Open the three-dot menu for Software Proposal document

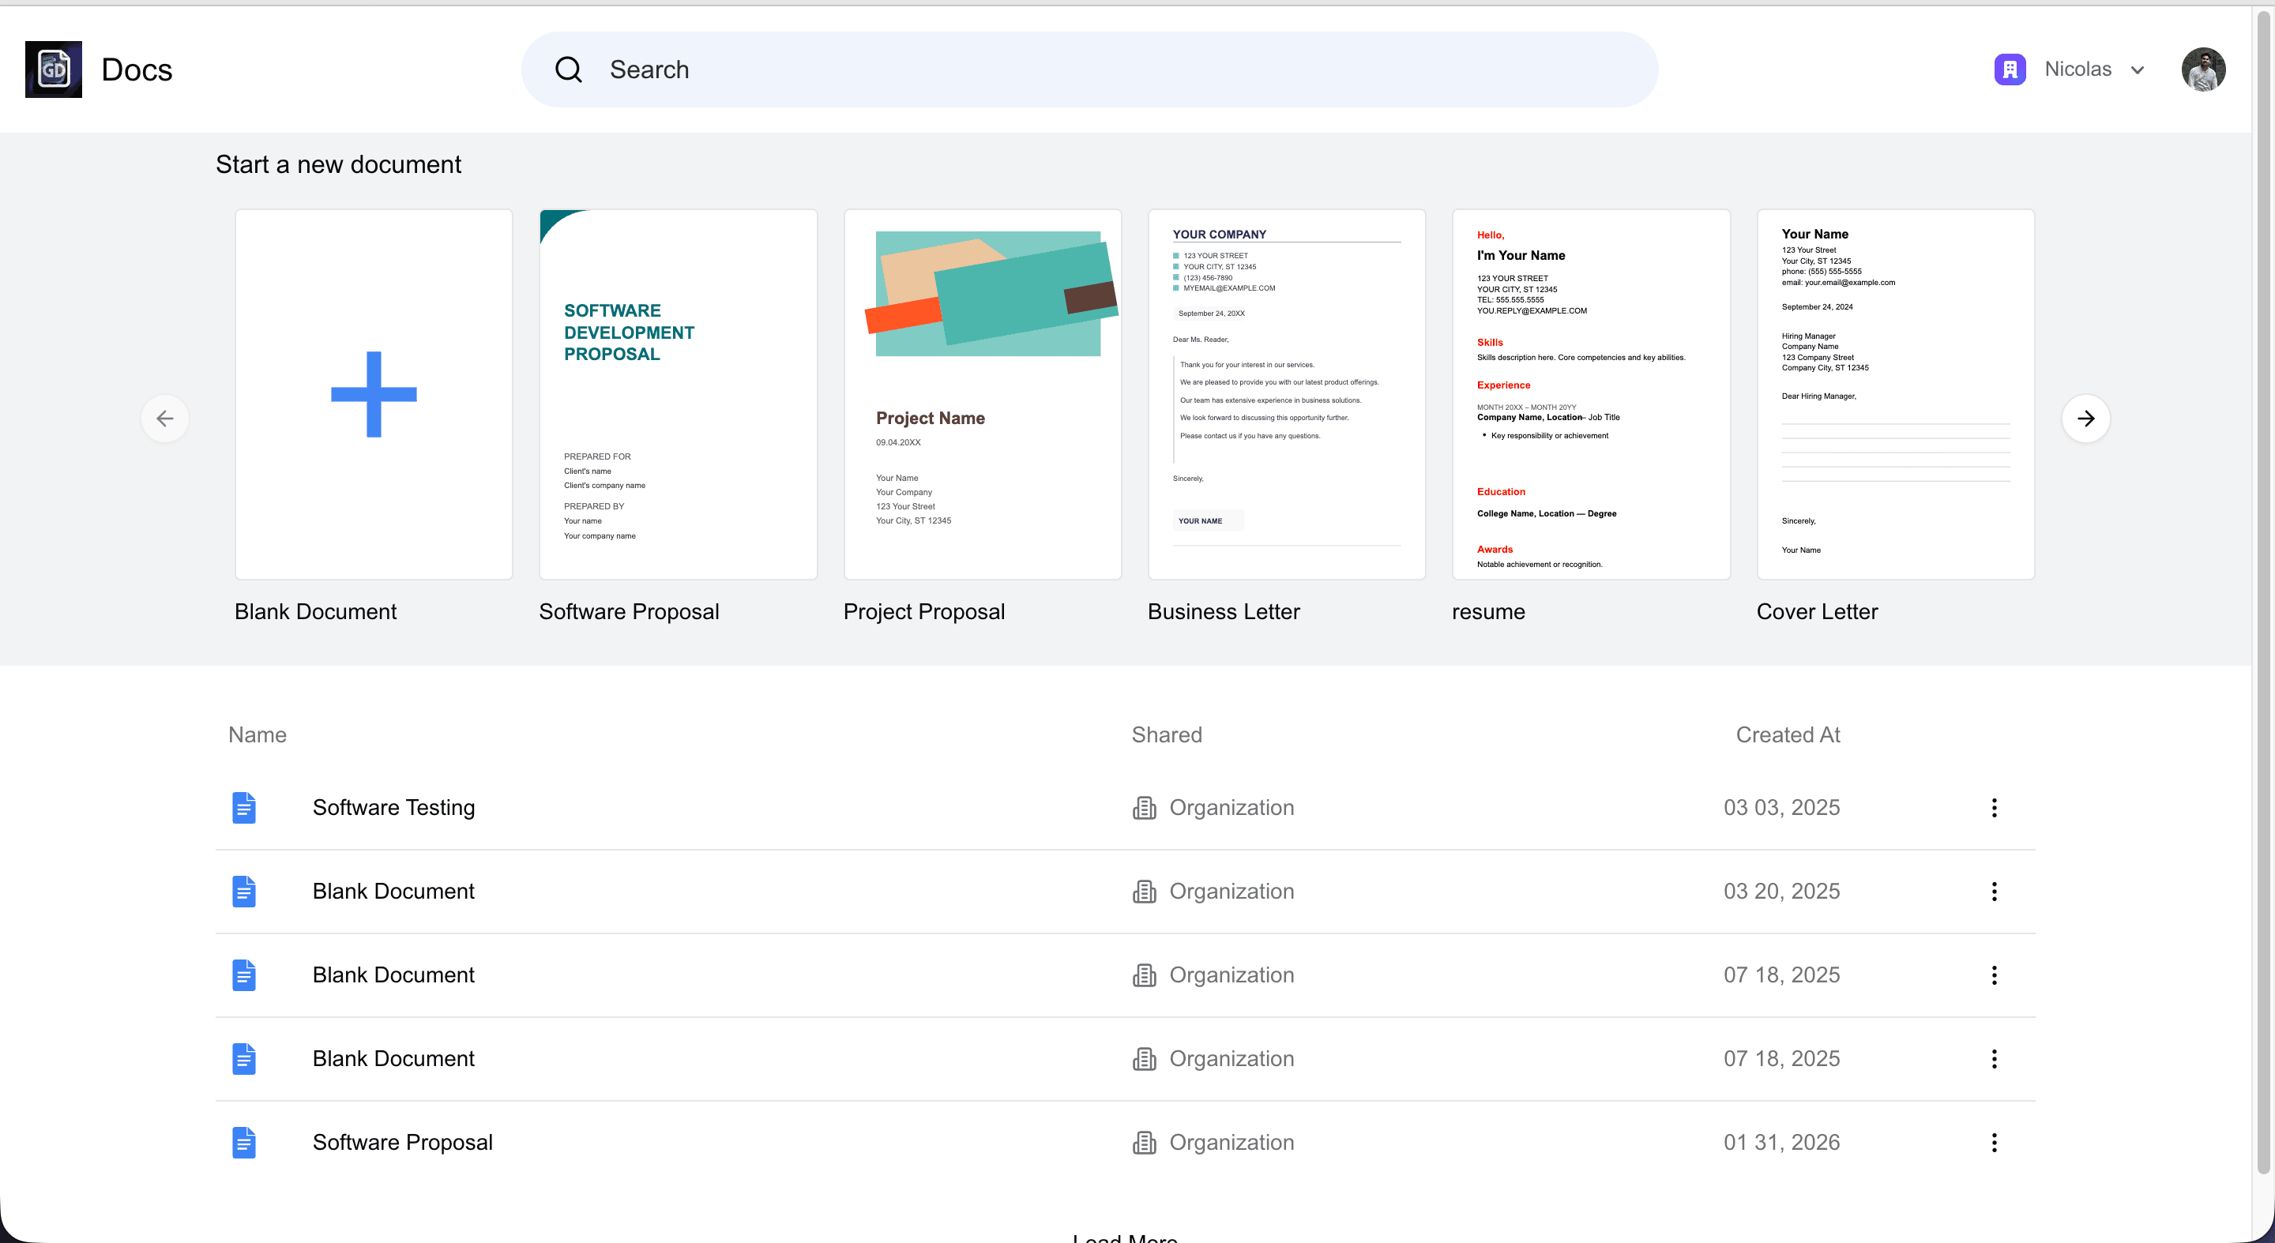(1994, 1143)
